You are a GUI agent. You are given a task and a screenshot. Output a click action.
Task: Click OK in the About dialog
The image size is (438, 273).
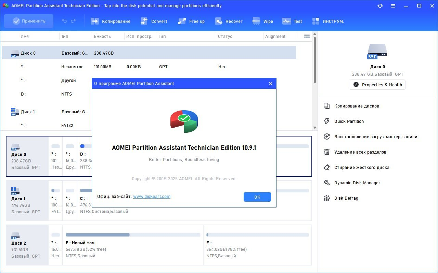coord(257,197)
